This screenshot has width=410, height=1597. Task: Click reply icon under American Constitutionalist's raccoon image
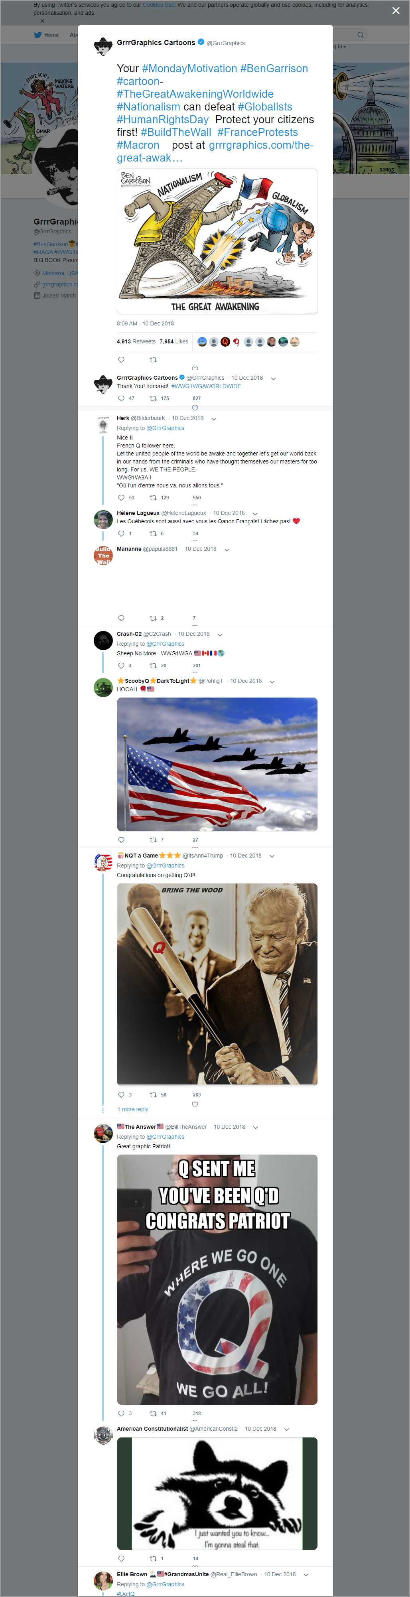pos(121,1558)
